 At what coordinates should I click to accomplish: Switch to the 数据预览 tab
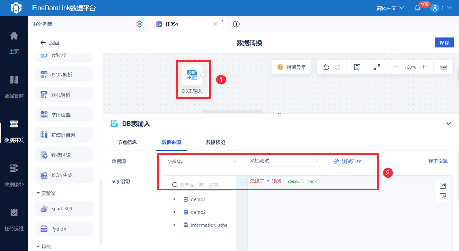pyautogui.click(x=216, y=142)
